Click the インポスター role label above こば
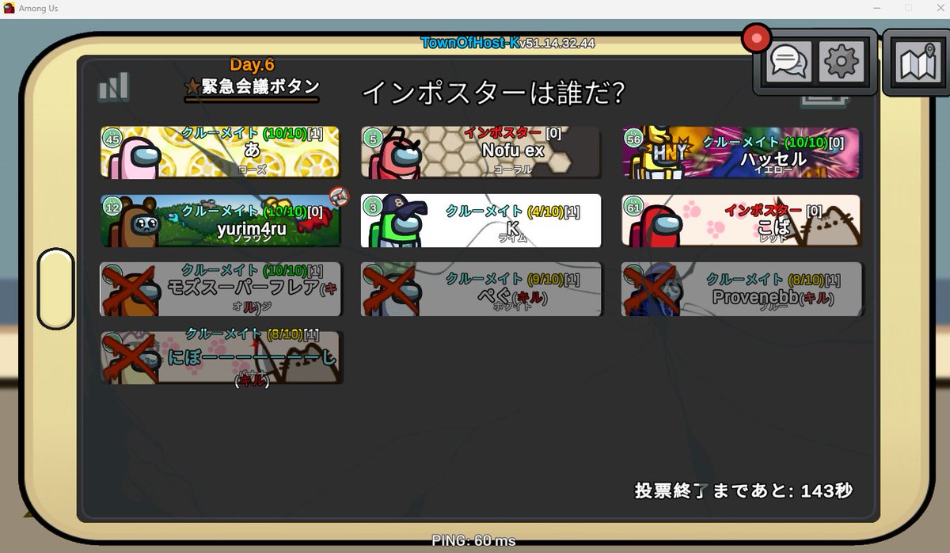950x553 pixels. (763, 210)
